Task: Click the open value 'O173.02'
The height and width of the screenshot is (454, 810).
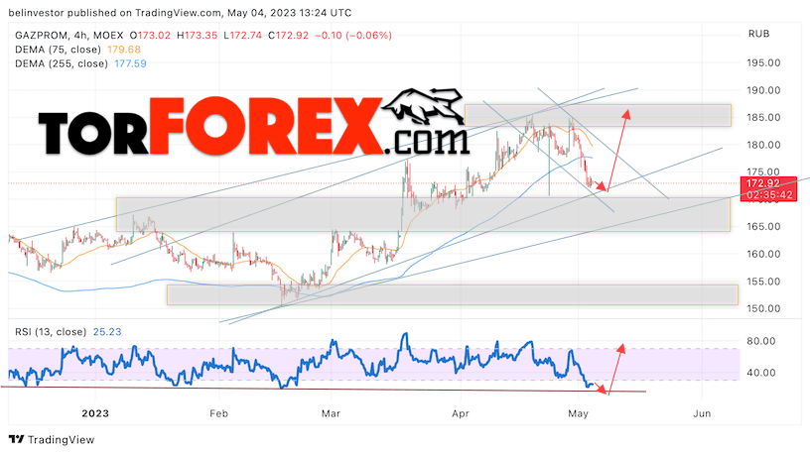Action: coord(150,36)
